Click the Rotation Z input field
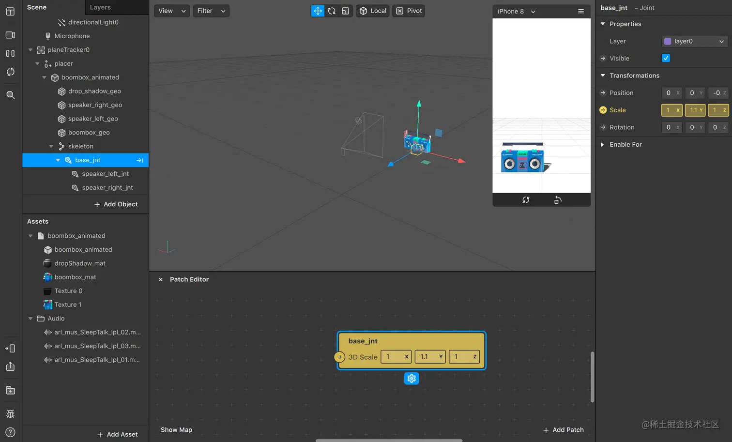 718,127
